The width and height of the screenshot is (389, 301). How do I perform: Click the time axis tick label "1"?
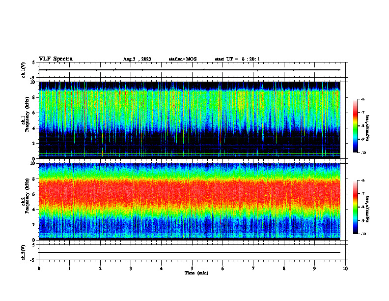tap(69, 269)
